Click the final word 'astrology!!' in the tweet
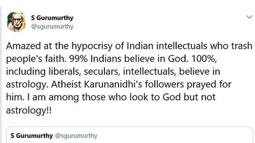255x143 pixels. (x=29, y=111)
